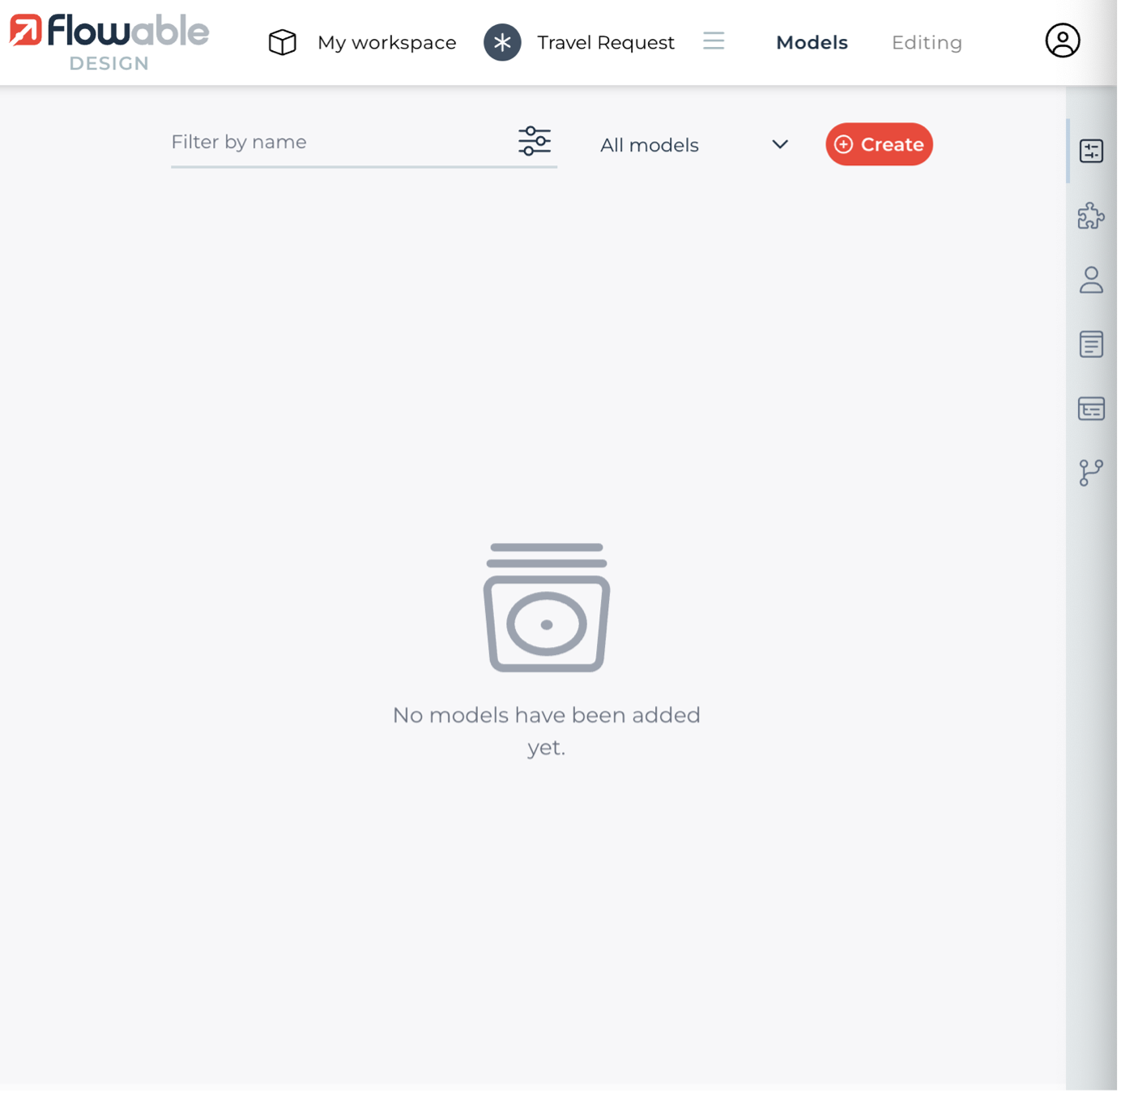The width and height of the screenshot is (1121, 1093).
Task: Click the Travel Request asterisk app icon
Action: (502, 42)
